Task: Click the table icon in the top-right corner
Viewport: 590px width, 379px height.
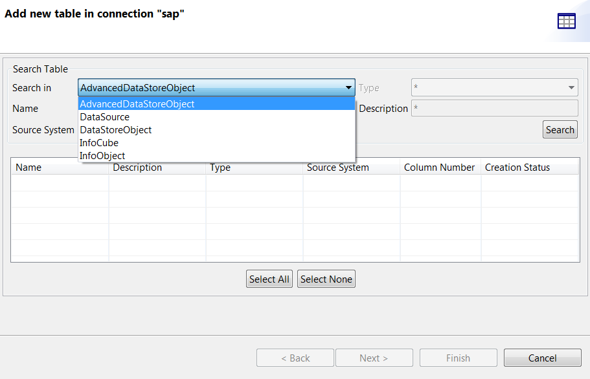Action: tap(567, 21)
